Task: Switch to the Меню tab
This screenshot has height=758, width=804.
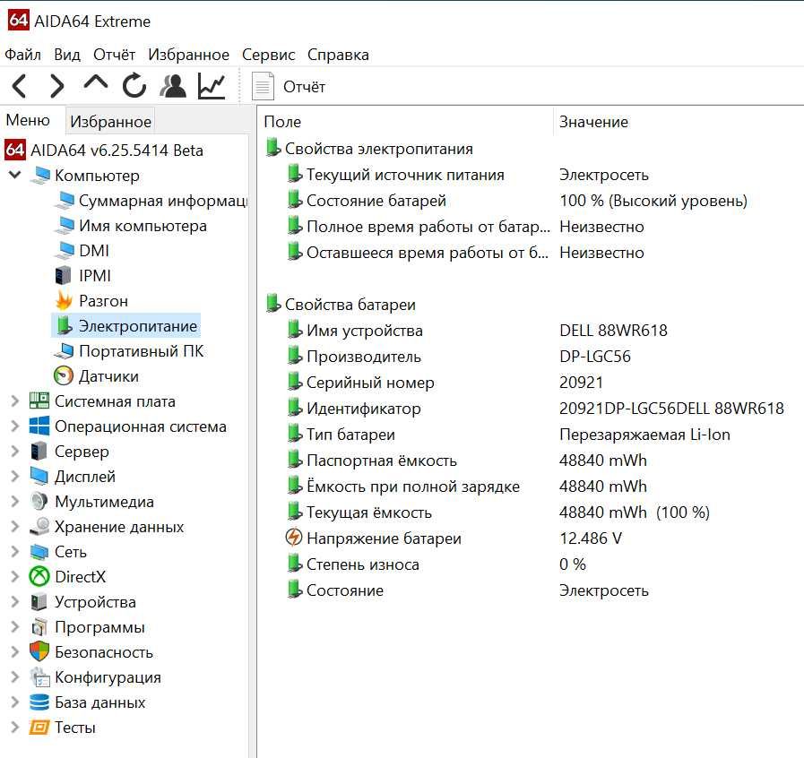Action: click(28, 120)
